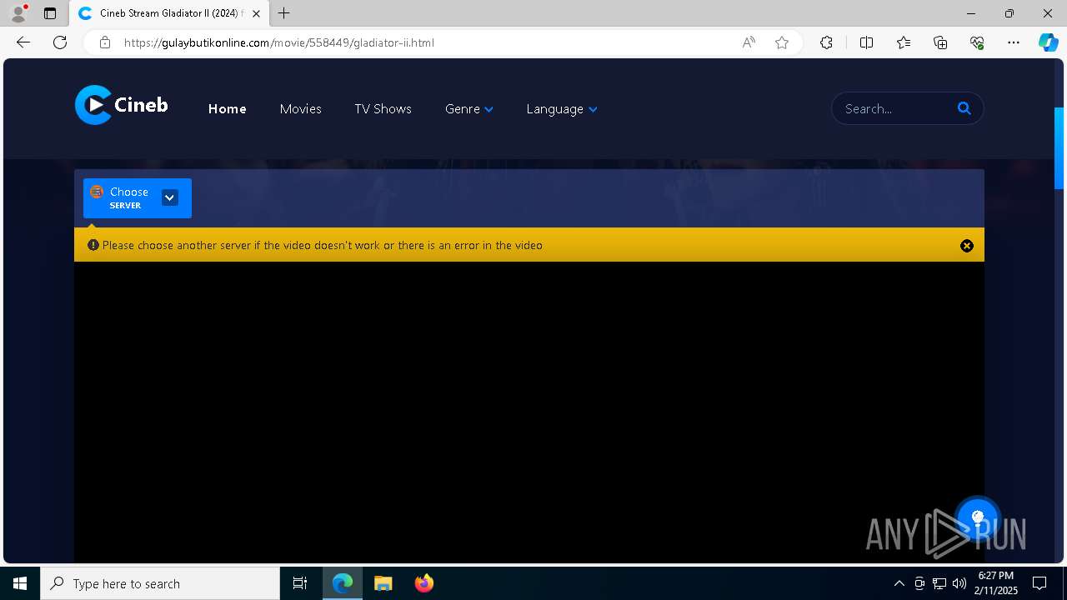Open the Extensions menu

[826, 42]
